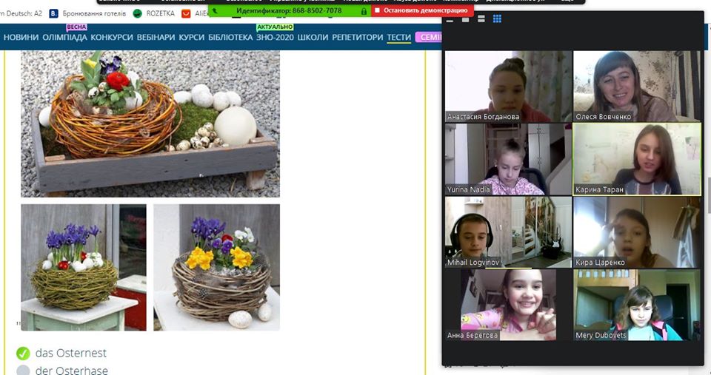Click the lock icon beside the meeting ID
The height and width of the screenshot is (375, 711).
[x=364, y=11]
